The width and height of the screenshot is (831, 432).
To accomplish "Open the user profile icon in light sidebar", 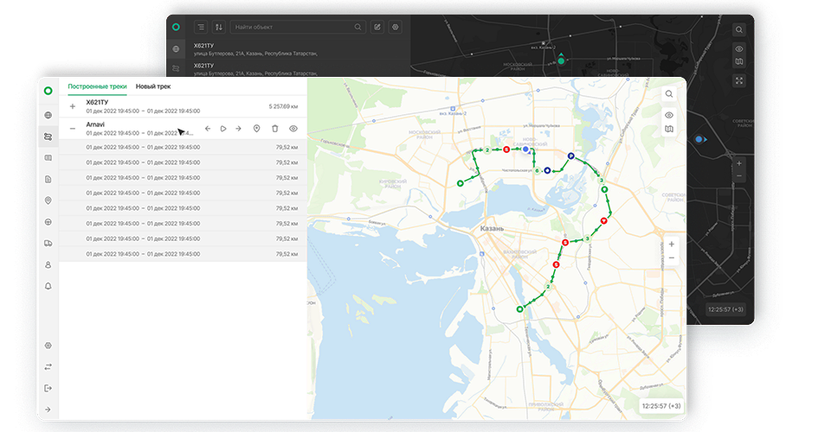I will click(48, 265).
